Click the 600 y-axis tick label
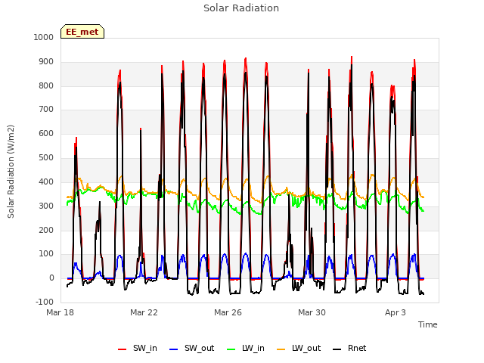This screenshot has width=484, height=363. (46, 133)
